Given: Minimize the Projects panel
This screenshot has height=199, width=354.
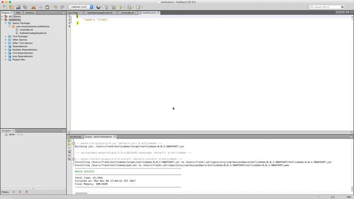Looking at the screenshot, I should pyautogui.click(x=64, y=13).
